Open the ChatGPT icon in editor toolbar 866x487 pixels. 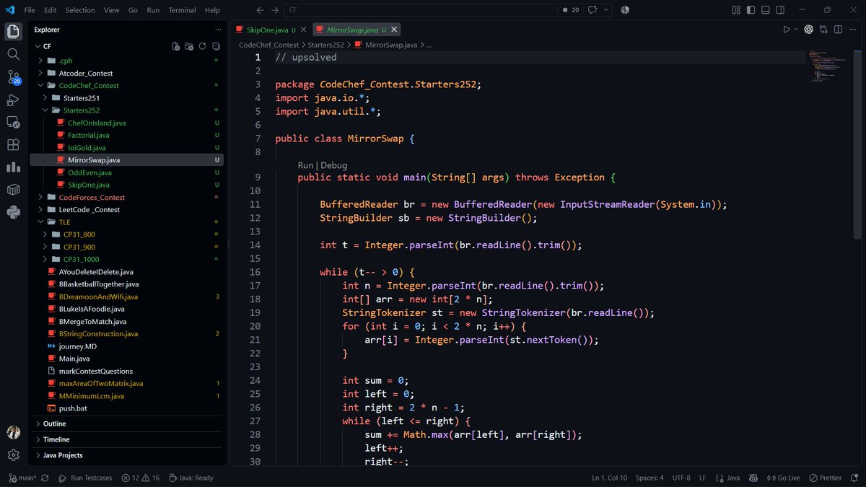pos(808,30)
